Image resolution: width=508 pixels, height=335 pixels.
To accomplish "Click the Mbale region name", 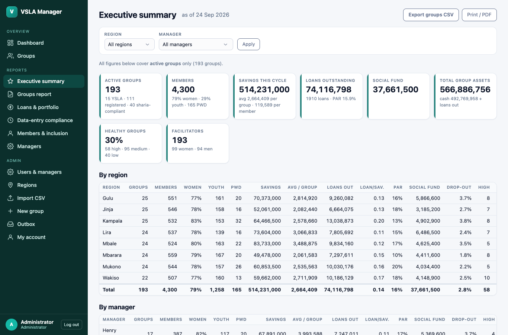I will [110, 244].
